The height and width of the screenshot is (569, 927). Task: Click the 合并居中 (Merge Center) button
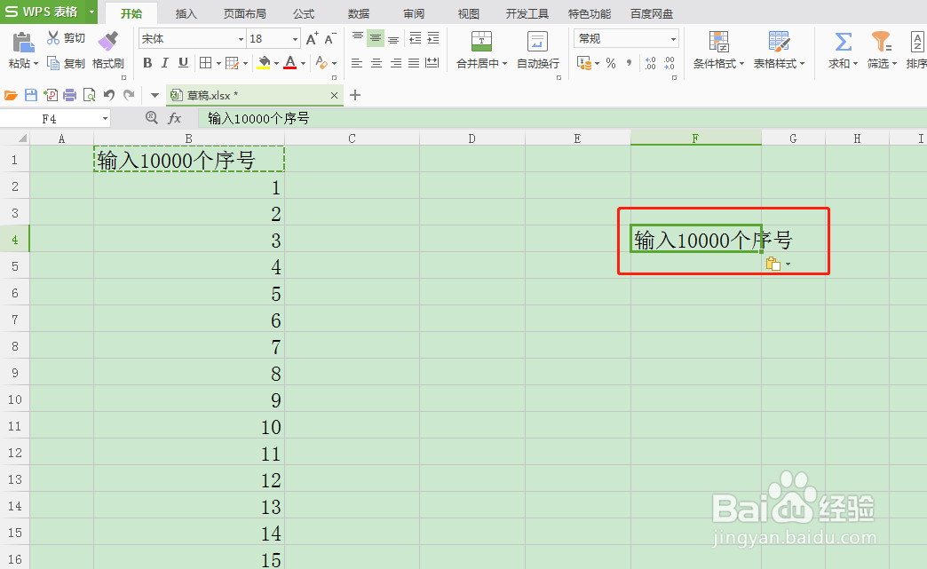pos(479,49)
